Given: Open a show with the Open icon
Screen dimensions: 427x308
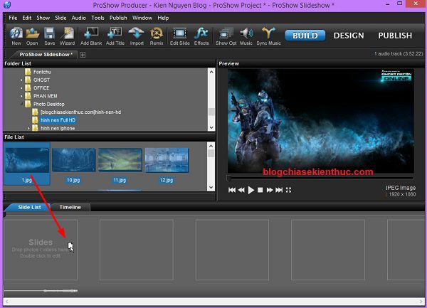Looking at the screenshot, I should point(33,36).
